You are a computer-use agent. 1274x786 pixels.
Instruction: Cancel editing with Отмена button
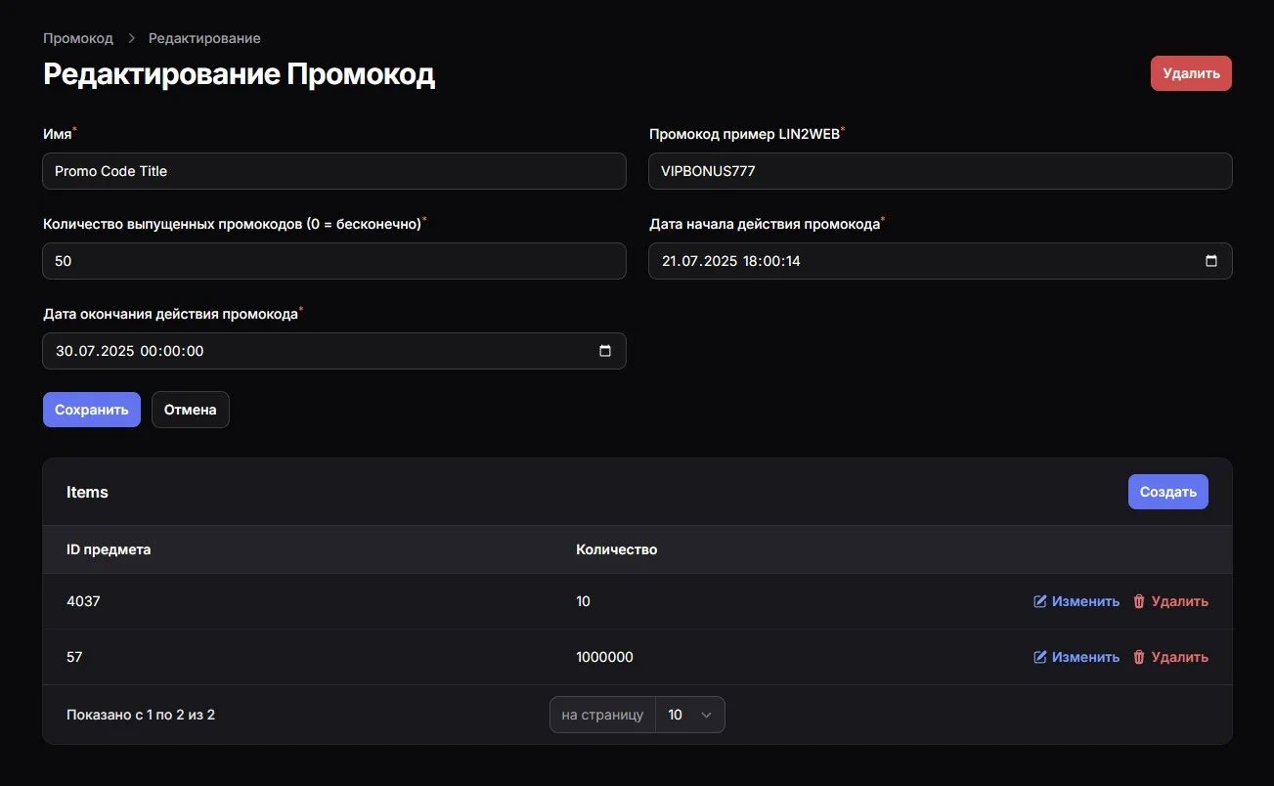coord(191,410)
